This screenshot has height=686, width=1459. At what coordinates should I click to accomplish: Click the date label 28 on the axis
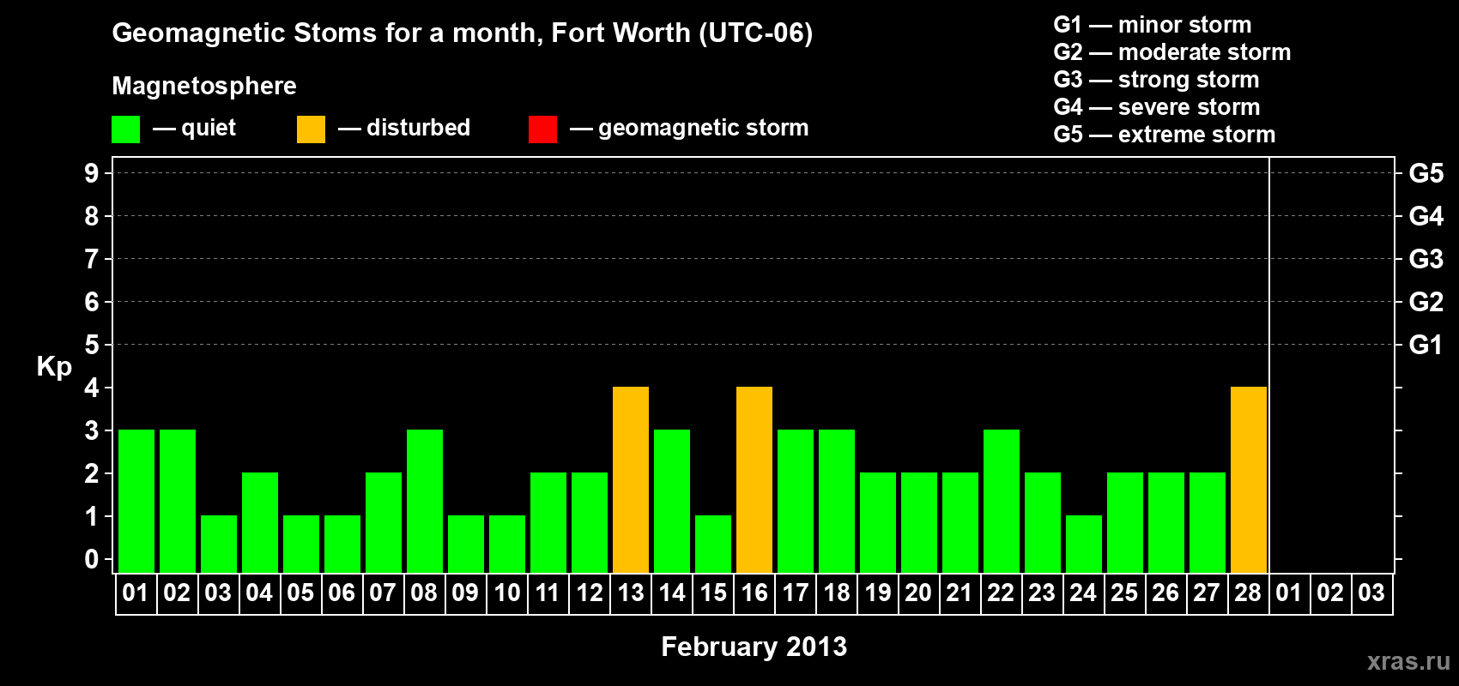[1248, 593]
